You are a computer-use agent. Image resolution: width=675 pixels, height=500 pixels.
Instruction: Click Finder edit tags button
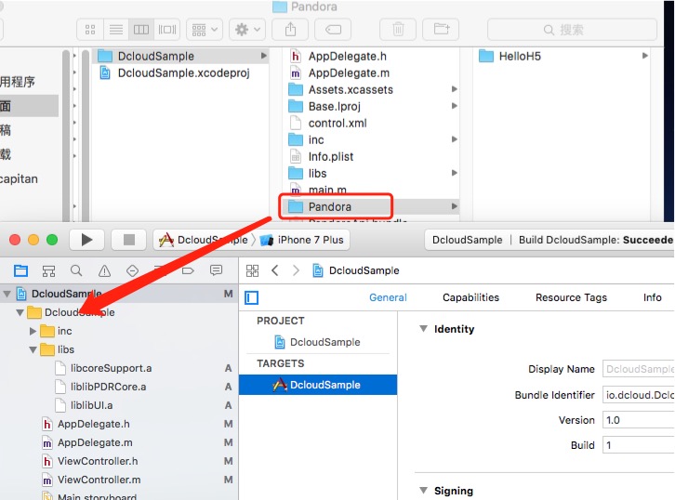point(333,30)
